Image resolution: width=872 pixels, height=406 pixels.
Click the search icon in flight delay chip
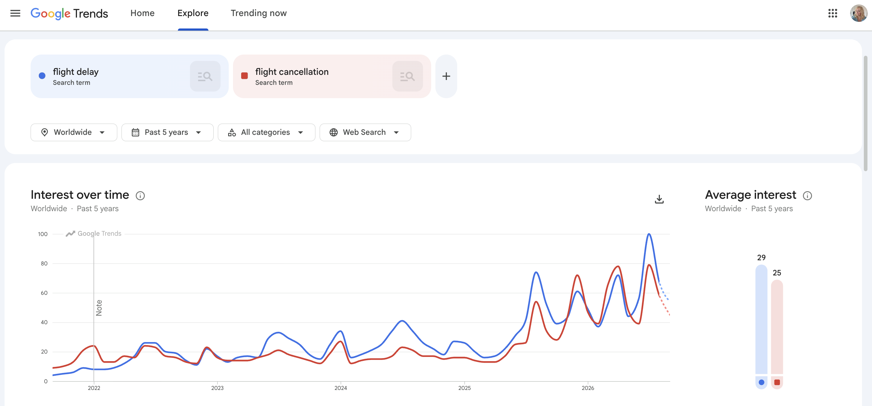tap(205, 76)
